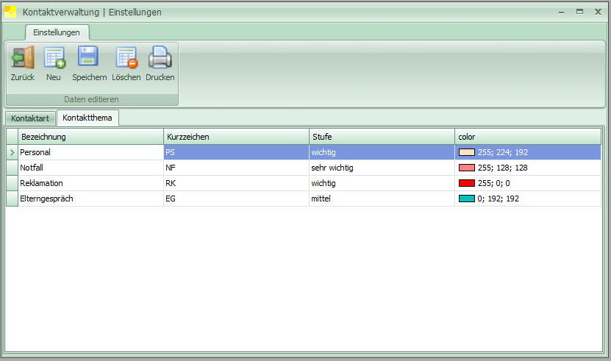Viewport: 611px width, 361px height.
Task: Select the red swatch for Reklamation
Action: point(466,183)
